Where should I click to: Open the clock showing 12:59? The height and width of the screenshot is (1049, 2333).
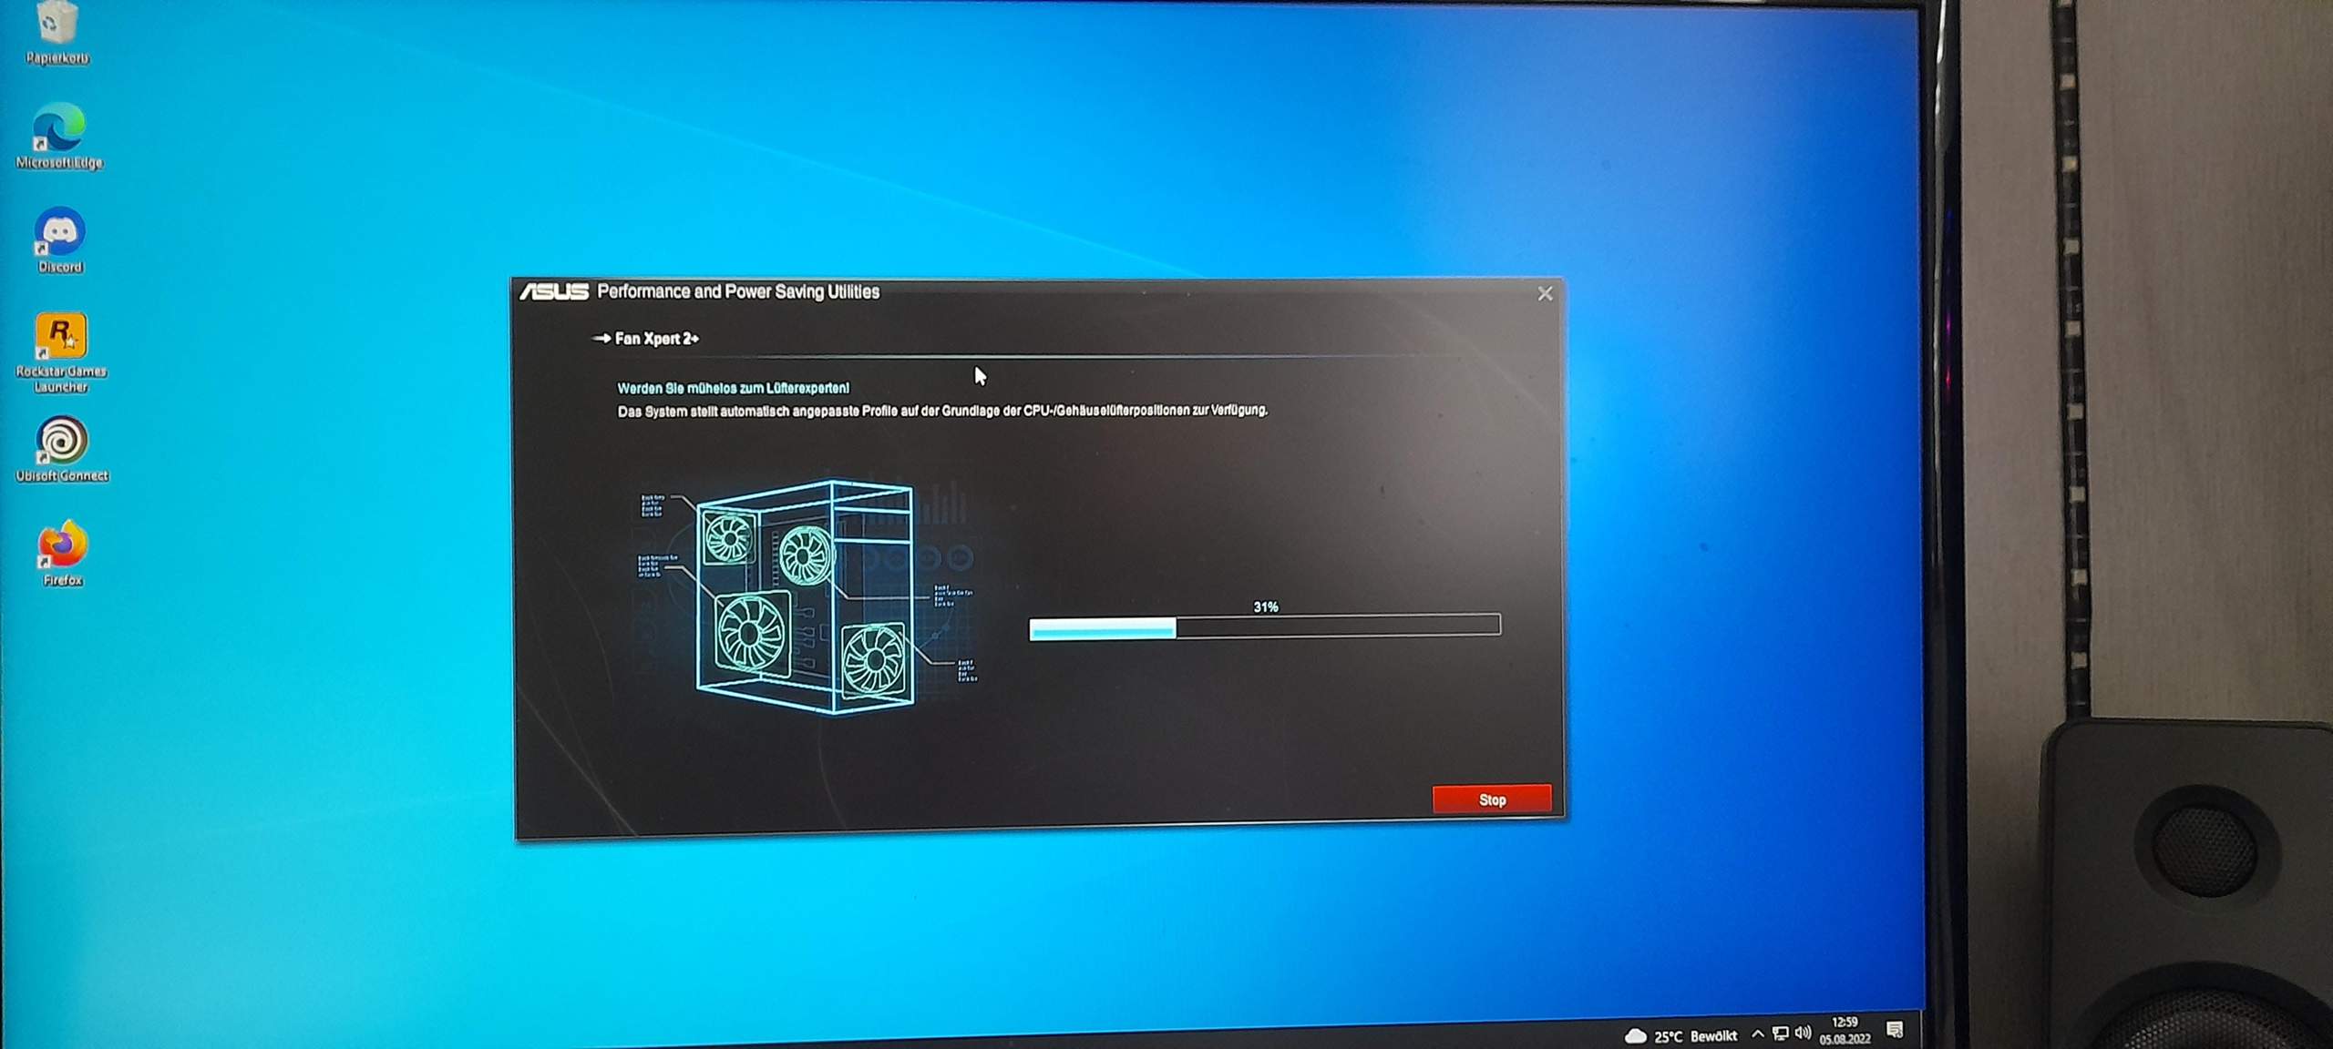(1845, 1030)
